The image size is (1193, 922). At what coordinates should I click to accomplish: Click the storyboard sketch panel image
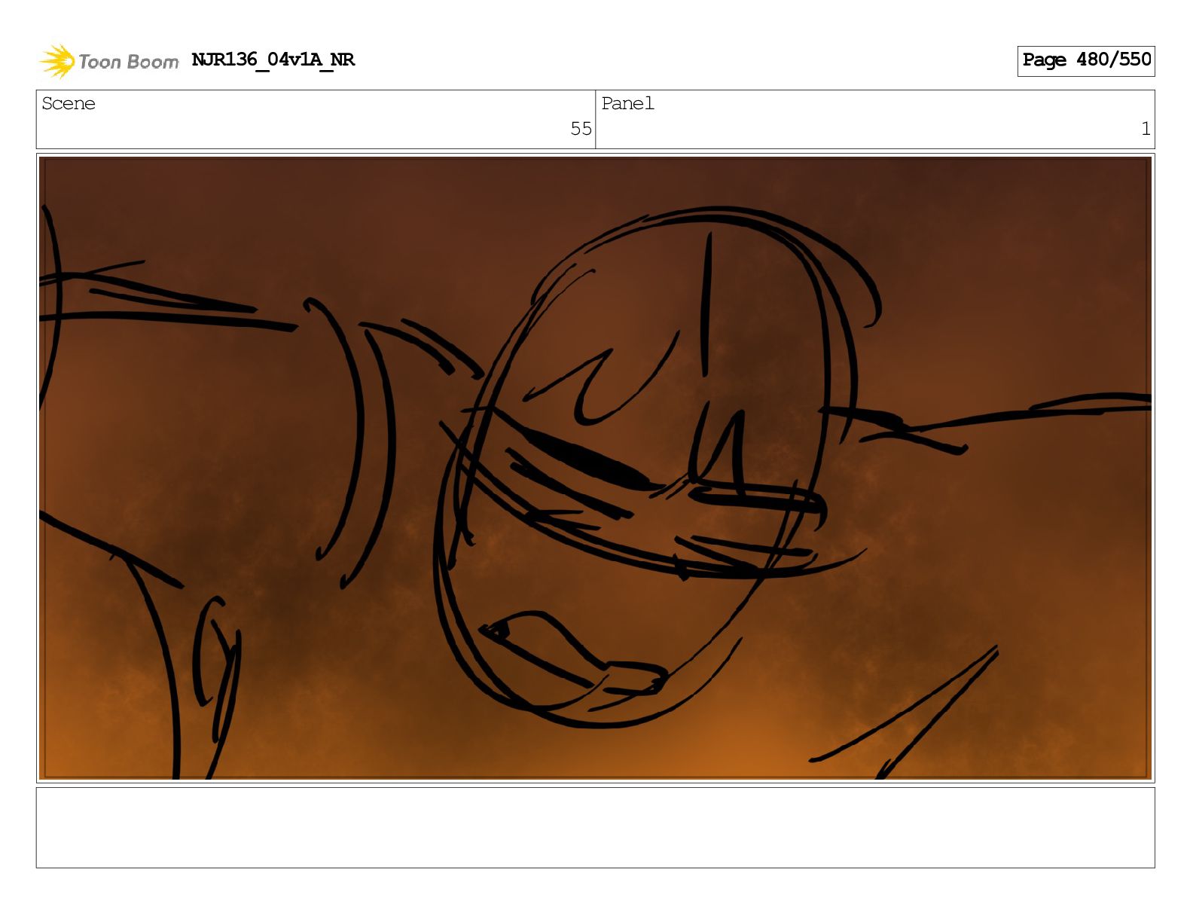(x=595, y=468)
